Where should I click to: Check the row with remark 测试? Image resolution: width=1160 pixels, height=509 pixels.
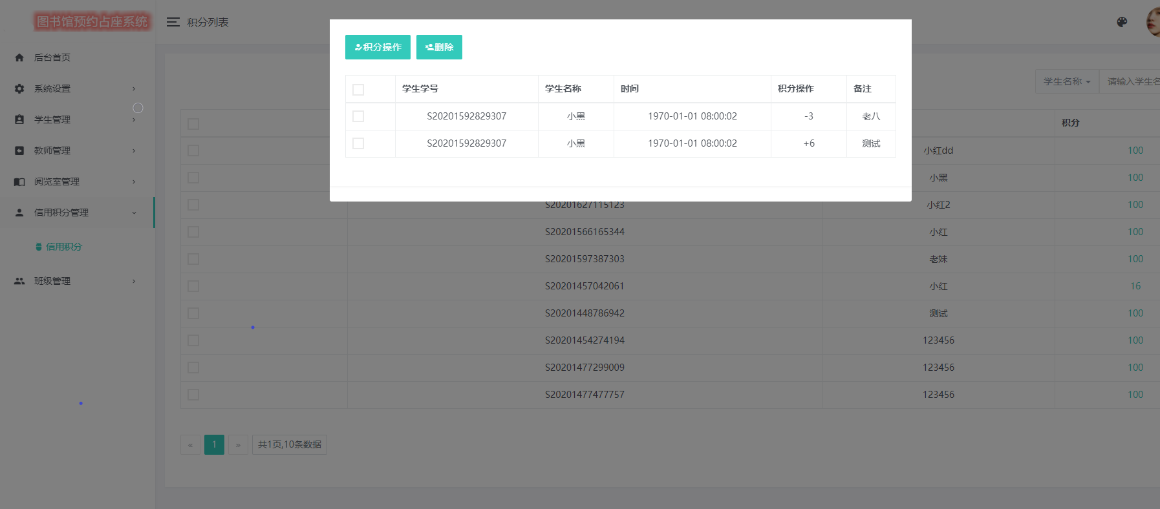click(x=358, y=143)
